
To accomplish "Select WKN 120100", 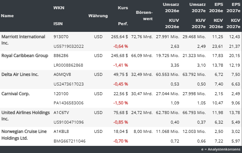I will (x=61, y=93).
